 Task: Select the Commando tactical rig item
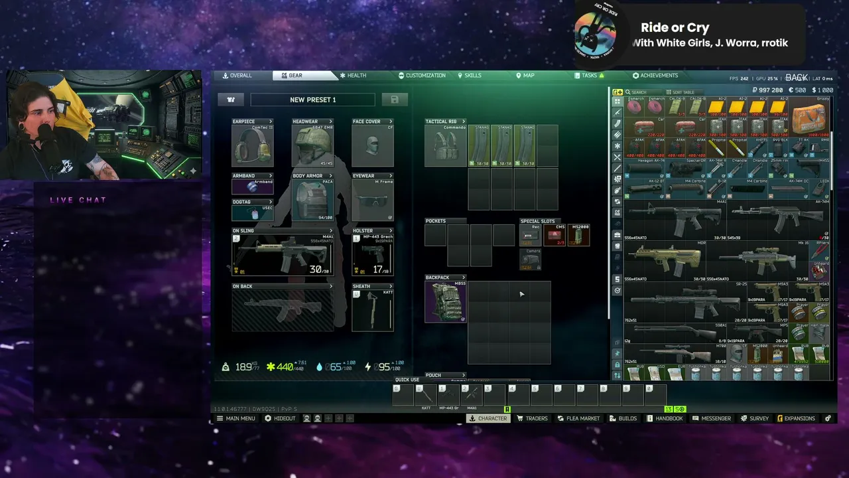(446, 145)
